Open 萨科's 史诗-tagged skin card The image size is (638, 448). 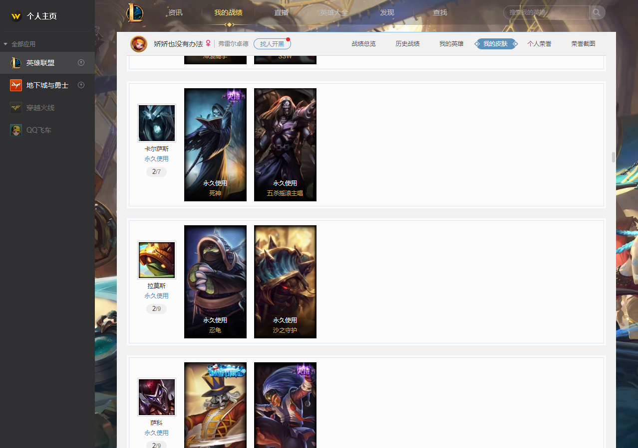click(x=285, y=405)
